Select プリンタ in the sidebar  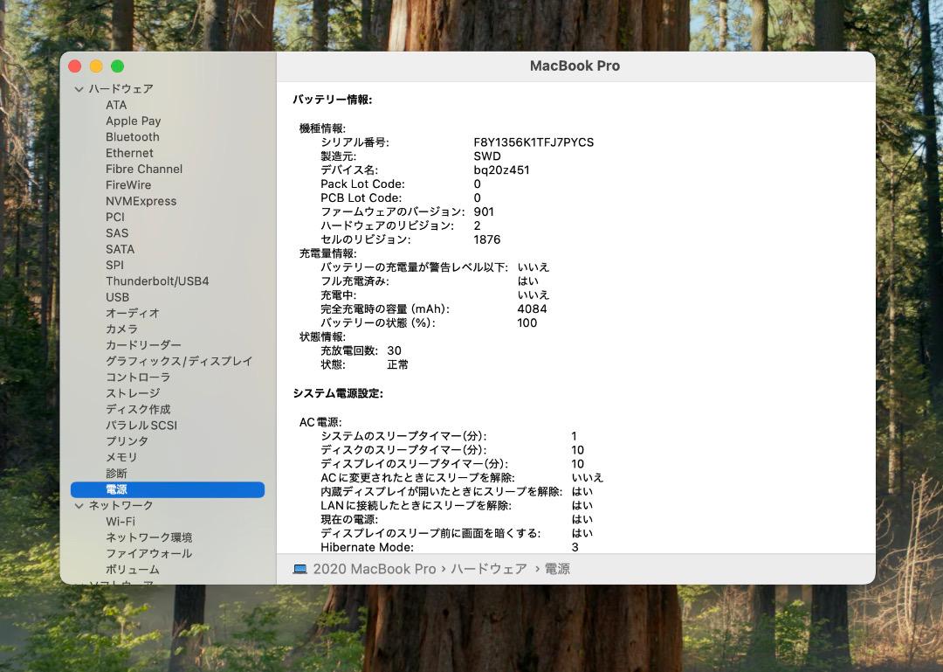127,441
